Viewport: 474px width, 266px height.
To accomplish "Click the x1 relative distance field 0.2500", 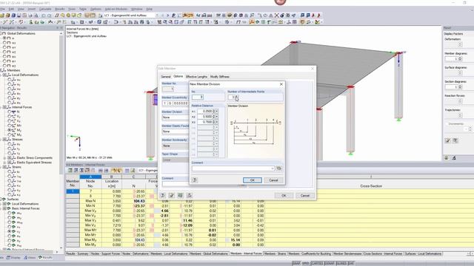I will (x=205, y=112).
